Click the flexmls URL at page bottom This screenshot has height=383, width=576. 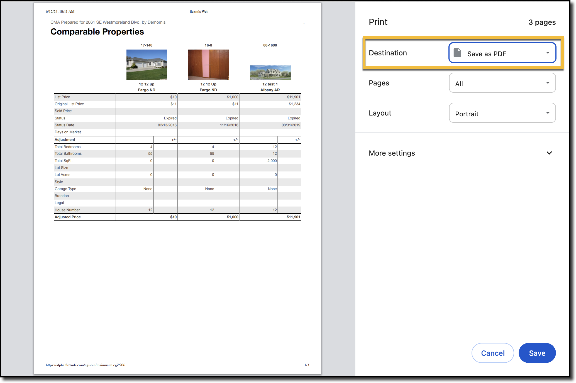pyautogui.click(x=85, y=365)
